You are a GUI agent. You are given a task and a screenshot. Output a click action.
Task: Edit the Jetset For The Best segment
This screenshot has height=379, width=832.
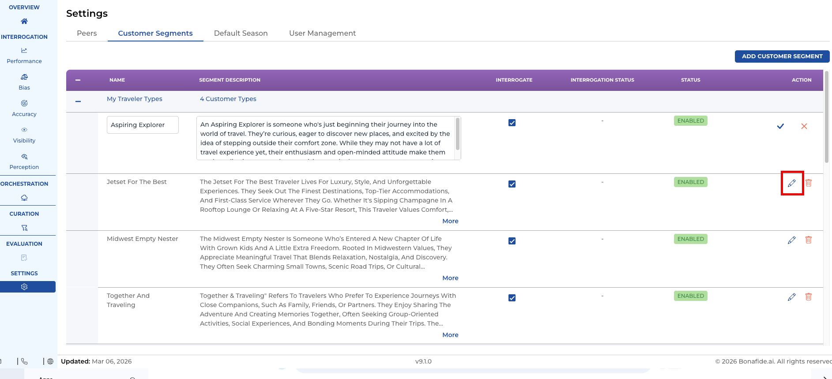coord(792,183)
